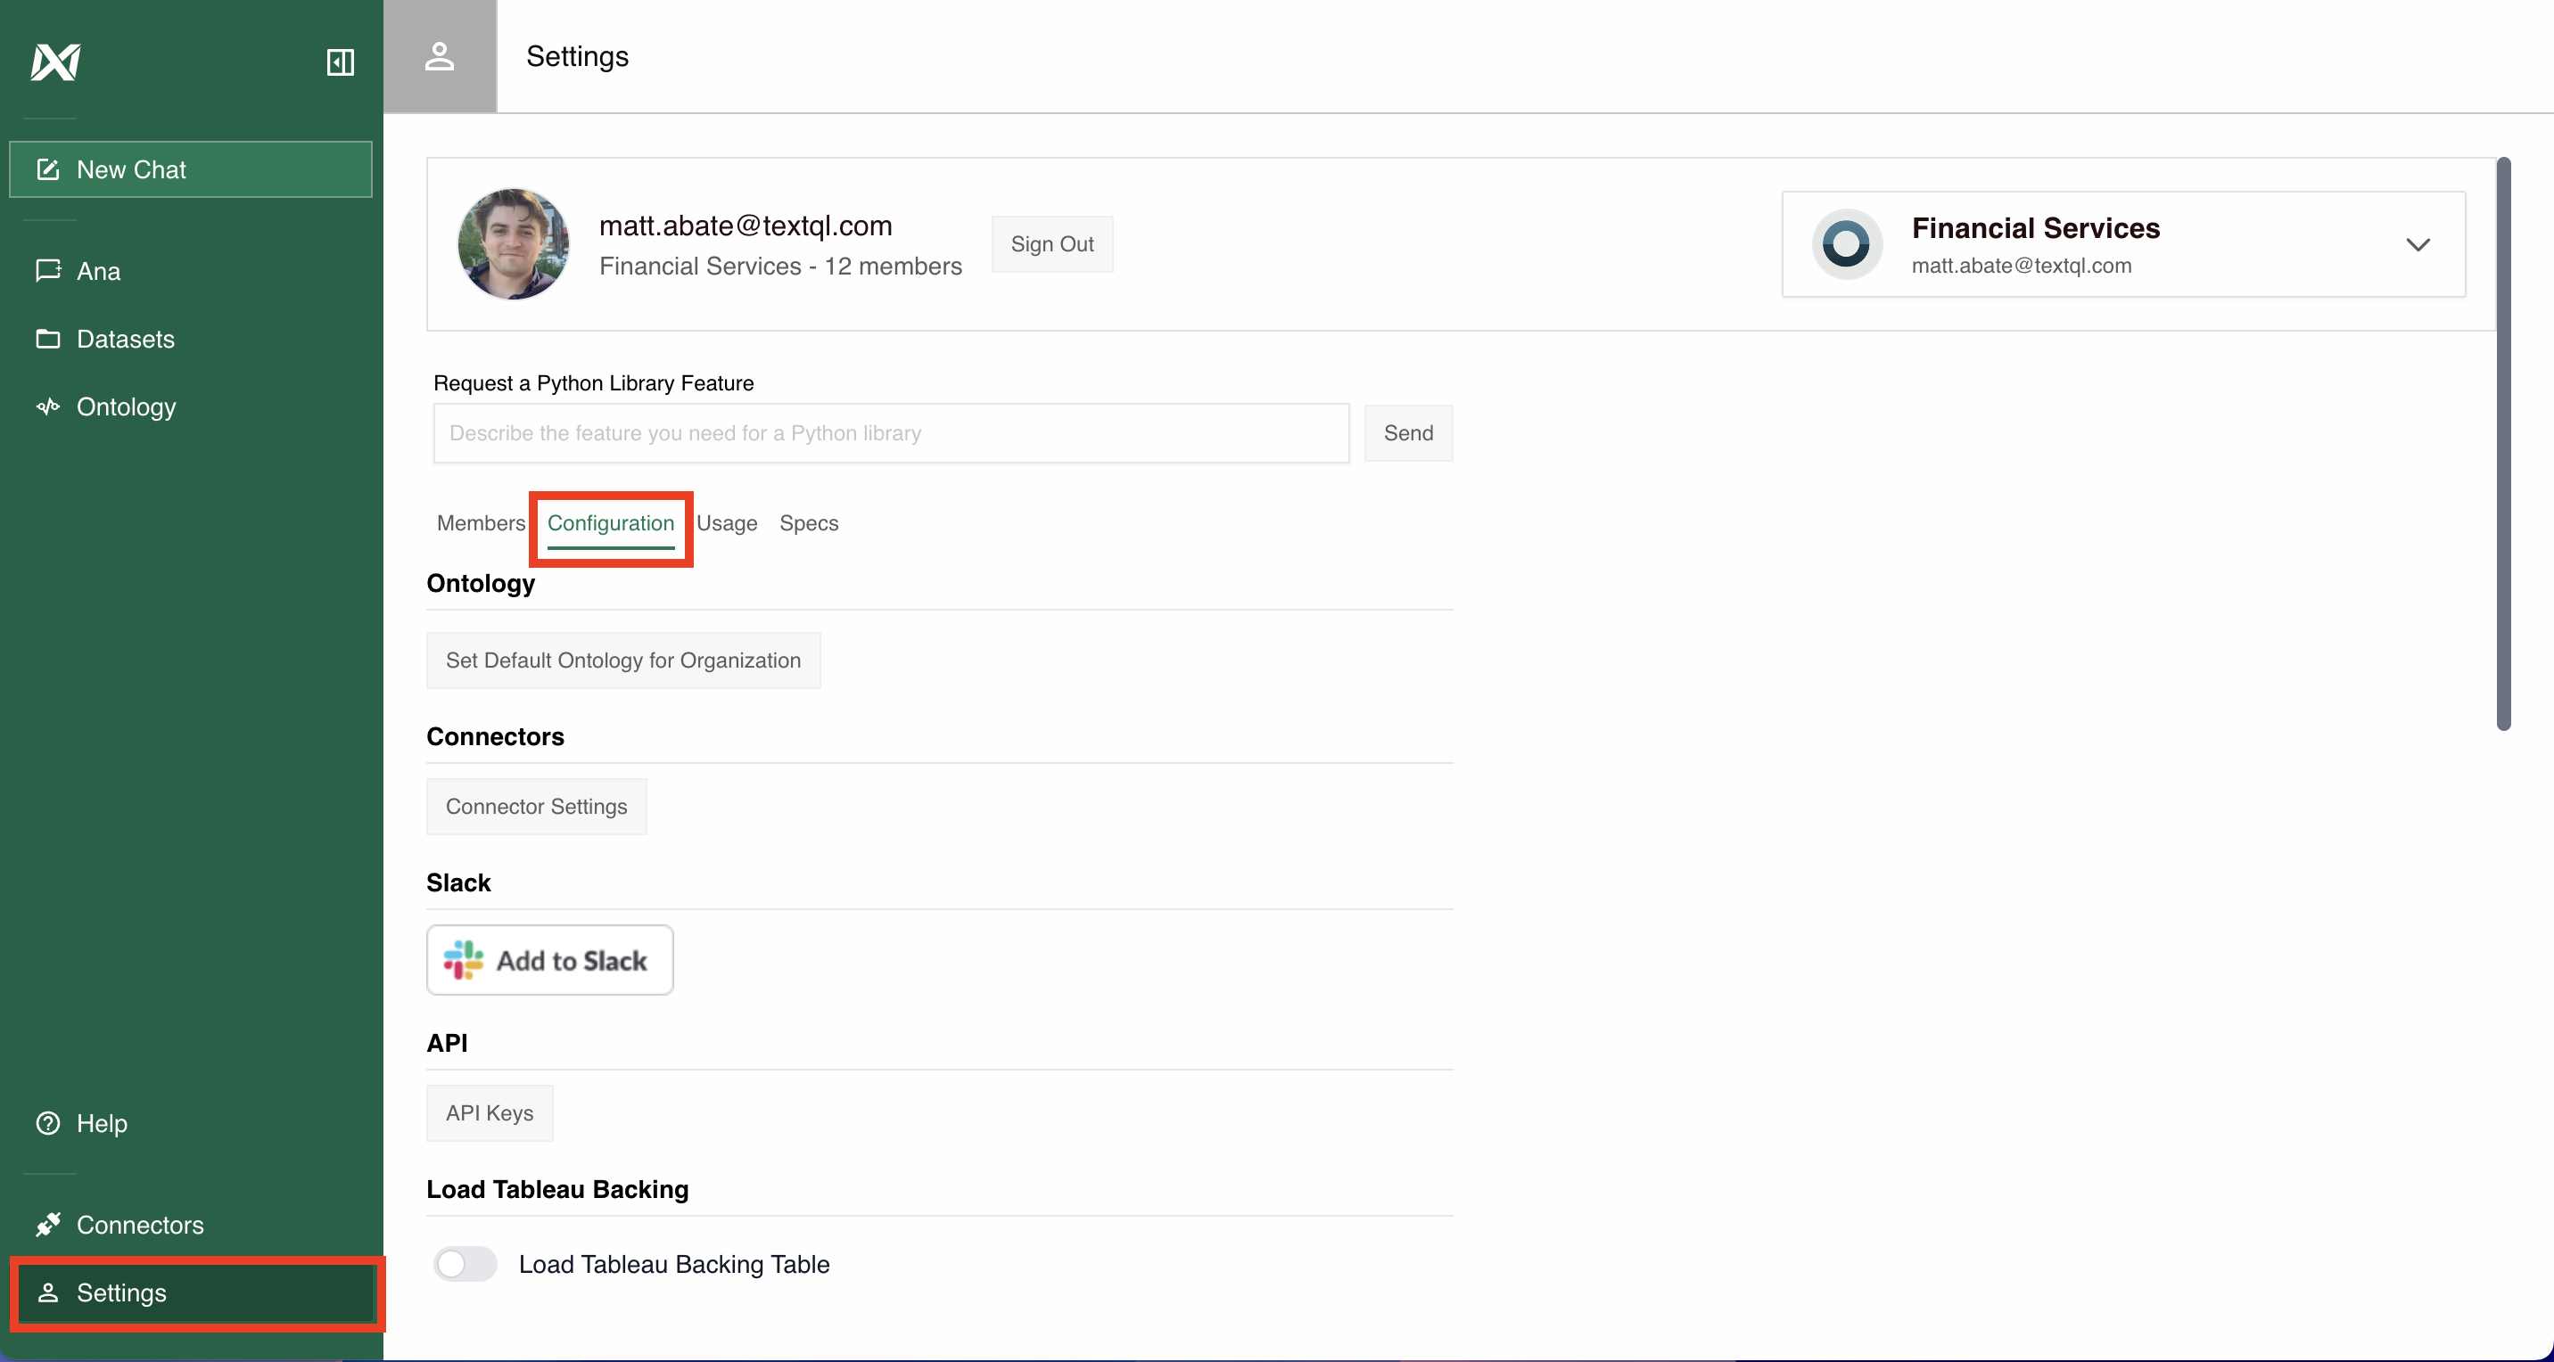Screen dimensions: 2554x1362
Task: Select Datasets in the sidebar
Action: click(x=125, y=338)
